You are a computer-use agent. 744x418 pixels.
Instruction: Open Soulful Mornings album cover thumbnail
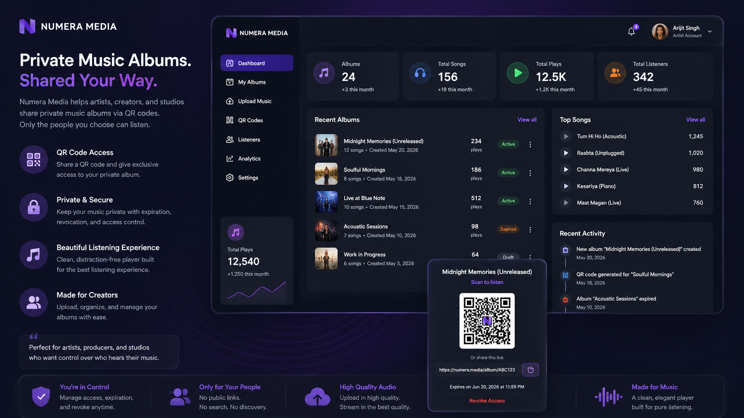coord(326,173)
